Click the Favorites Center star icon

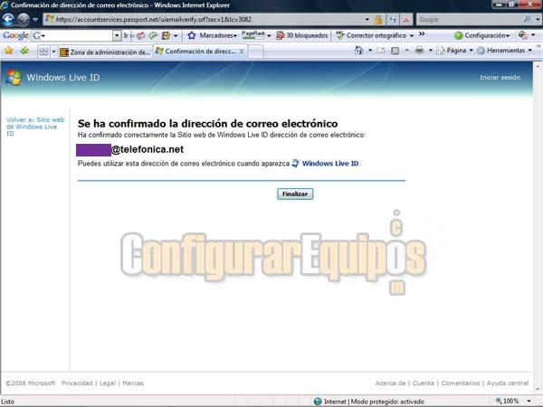click(9, 52)
